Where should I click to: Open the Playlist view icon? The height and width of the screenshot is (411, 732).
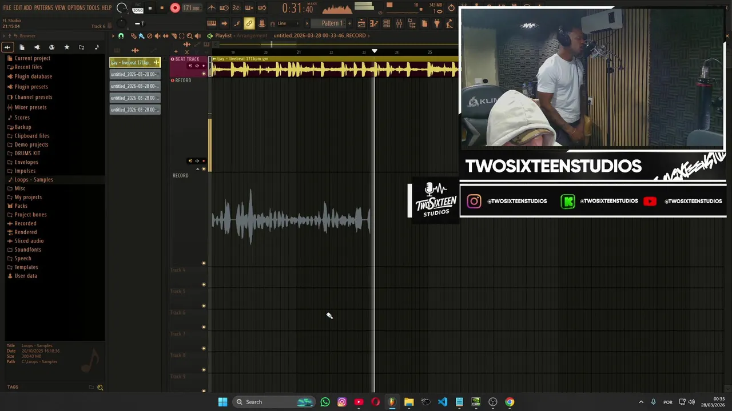pyautogui.click(x=361, y=23)
